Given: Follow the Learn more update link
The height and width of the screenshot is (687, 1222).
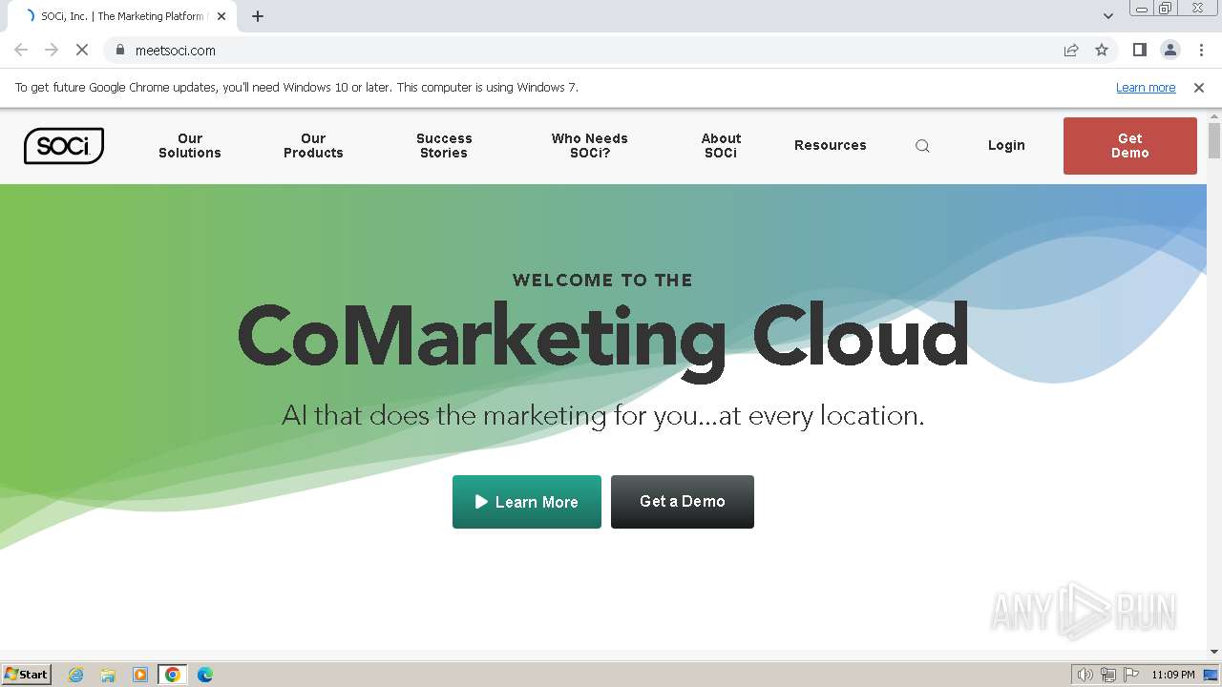Looking at the screenshot, I should (1146, 88).
